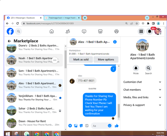Screen dimensions: 167x136
Task: Open the blue conversation information icon
Action: click(115, 42)
